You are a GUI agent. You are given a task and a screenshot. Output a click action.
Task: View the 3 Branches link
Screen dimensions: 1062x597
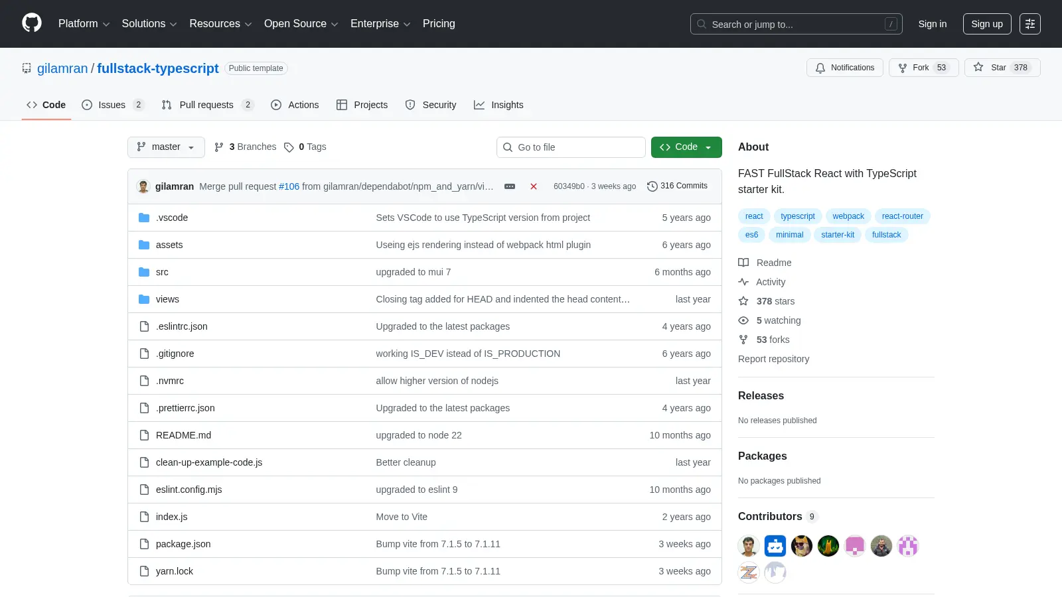[246, 147]
